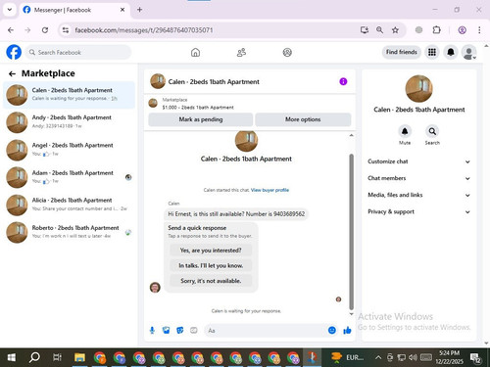
Task: Open Andy conversation in chat list
Action: 69,122
